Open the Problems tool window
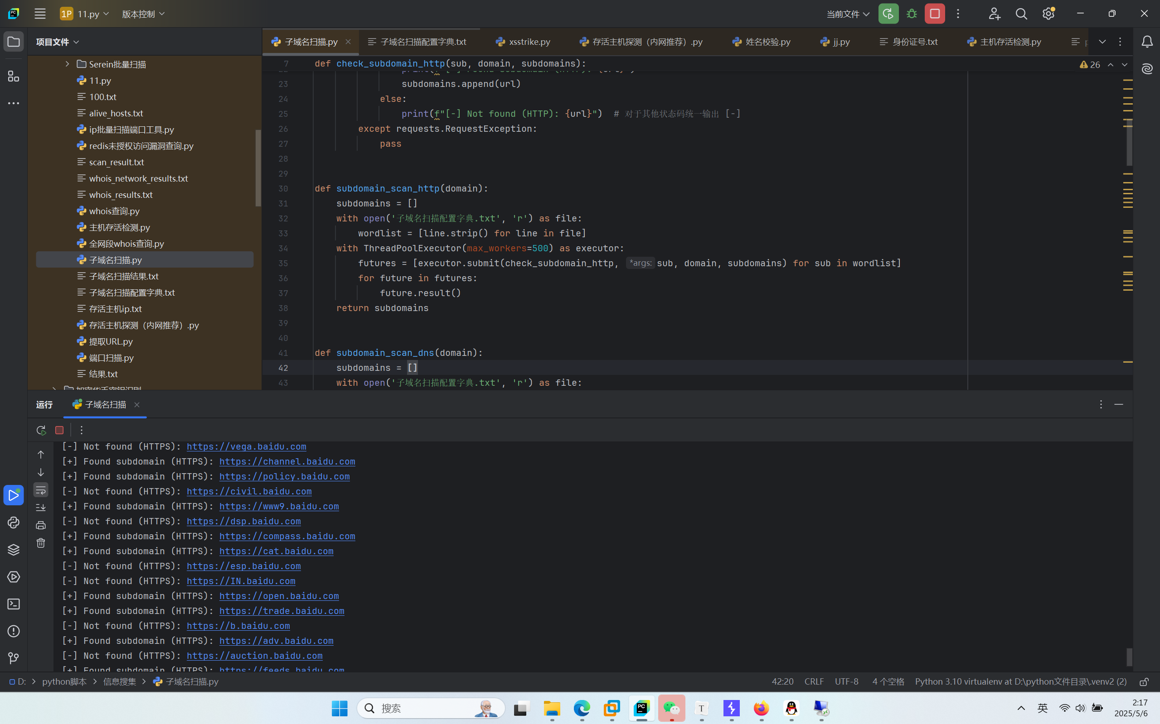 point(14,631)
